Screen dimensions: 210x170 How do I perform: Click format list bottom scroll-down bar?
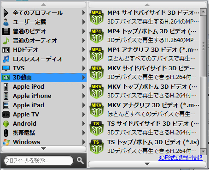(x=147, y=164)
